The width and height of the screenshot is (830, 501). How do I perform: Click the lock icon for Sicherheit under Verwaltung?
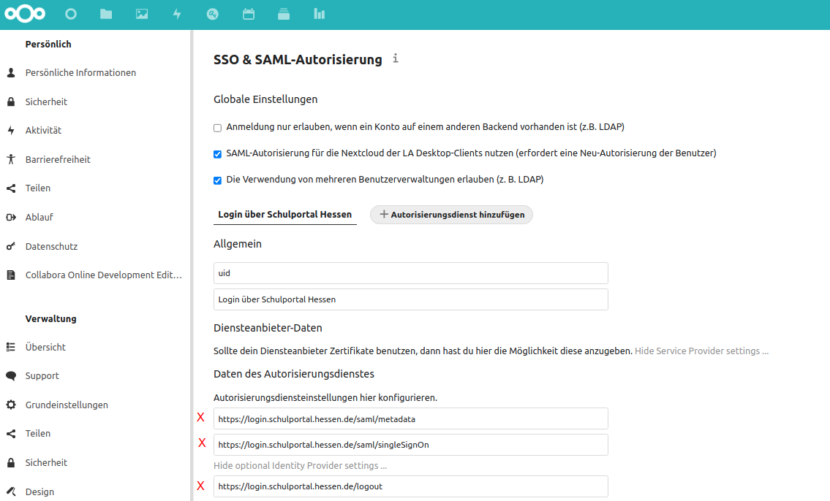[x=10, y=463]
